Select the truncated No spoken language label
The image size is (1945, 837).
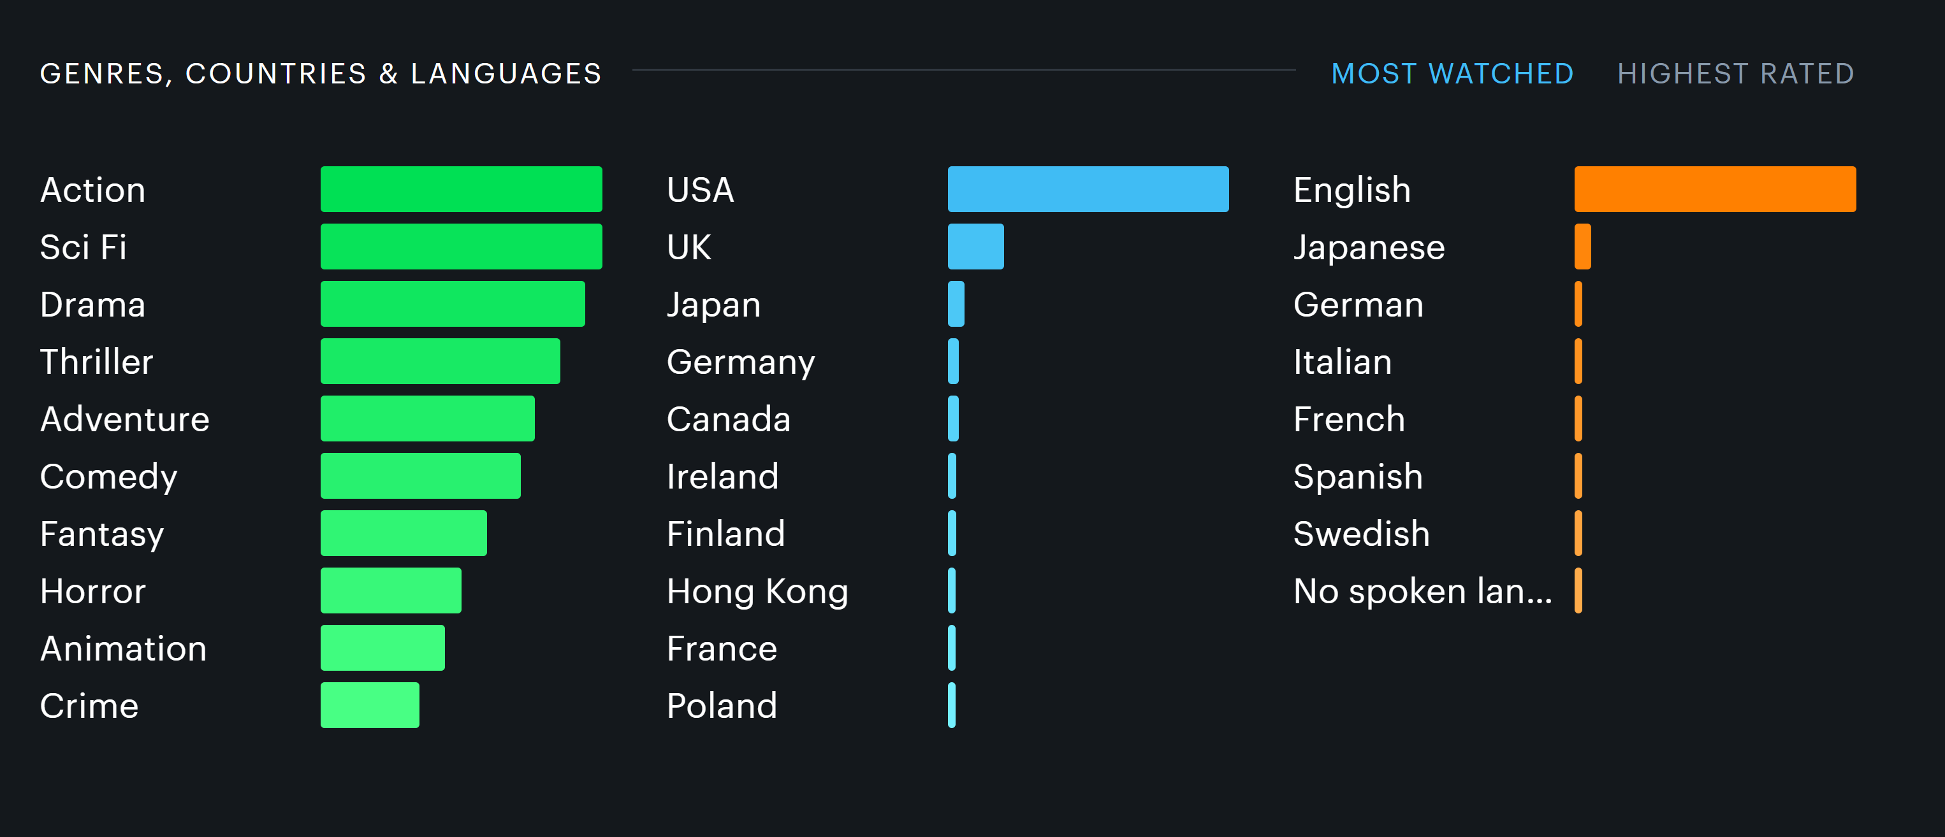[x=1422, y=591]
